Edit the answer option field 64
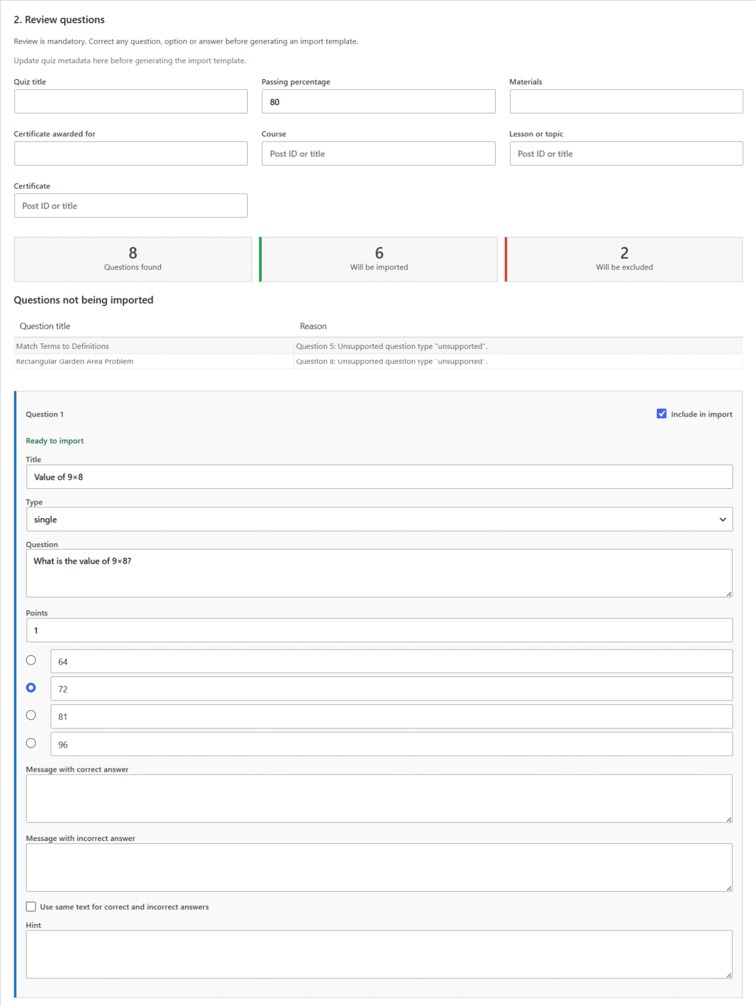This screenshot has width=756, height=1006. 392,661
